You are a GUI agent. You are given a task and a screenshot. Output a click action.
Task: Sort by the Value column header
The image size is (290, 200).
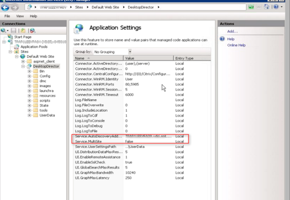click(148, 58)
